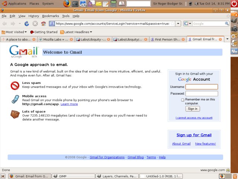Open the home folder icon in the side panel
Viewport: 238px width, 179px height.
(x=234, y=13)
